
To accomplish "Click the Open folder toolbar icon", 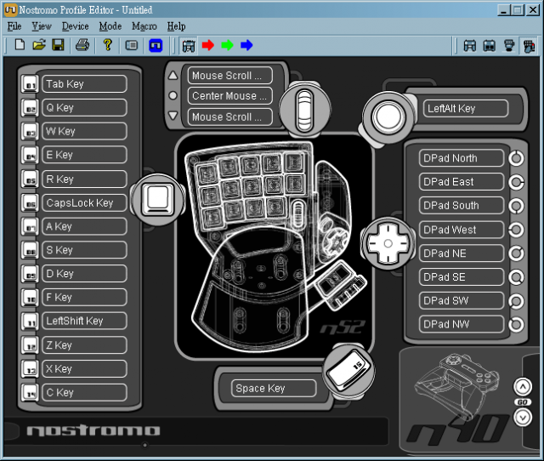I will coord(39,45).
